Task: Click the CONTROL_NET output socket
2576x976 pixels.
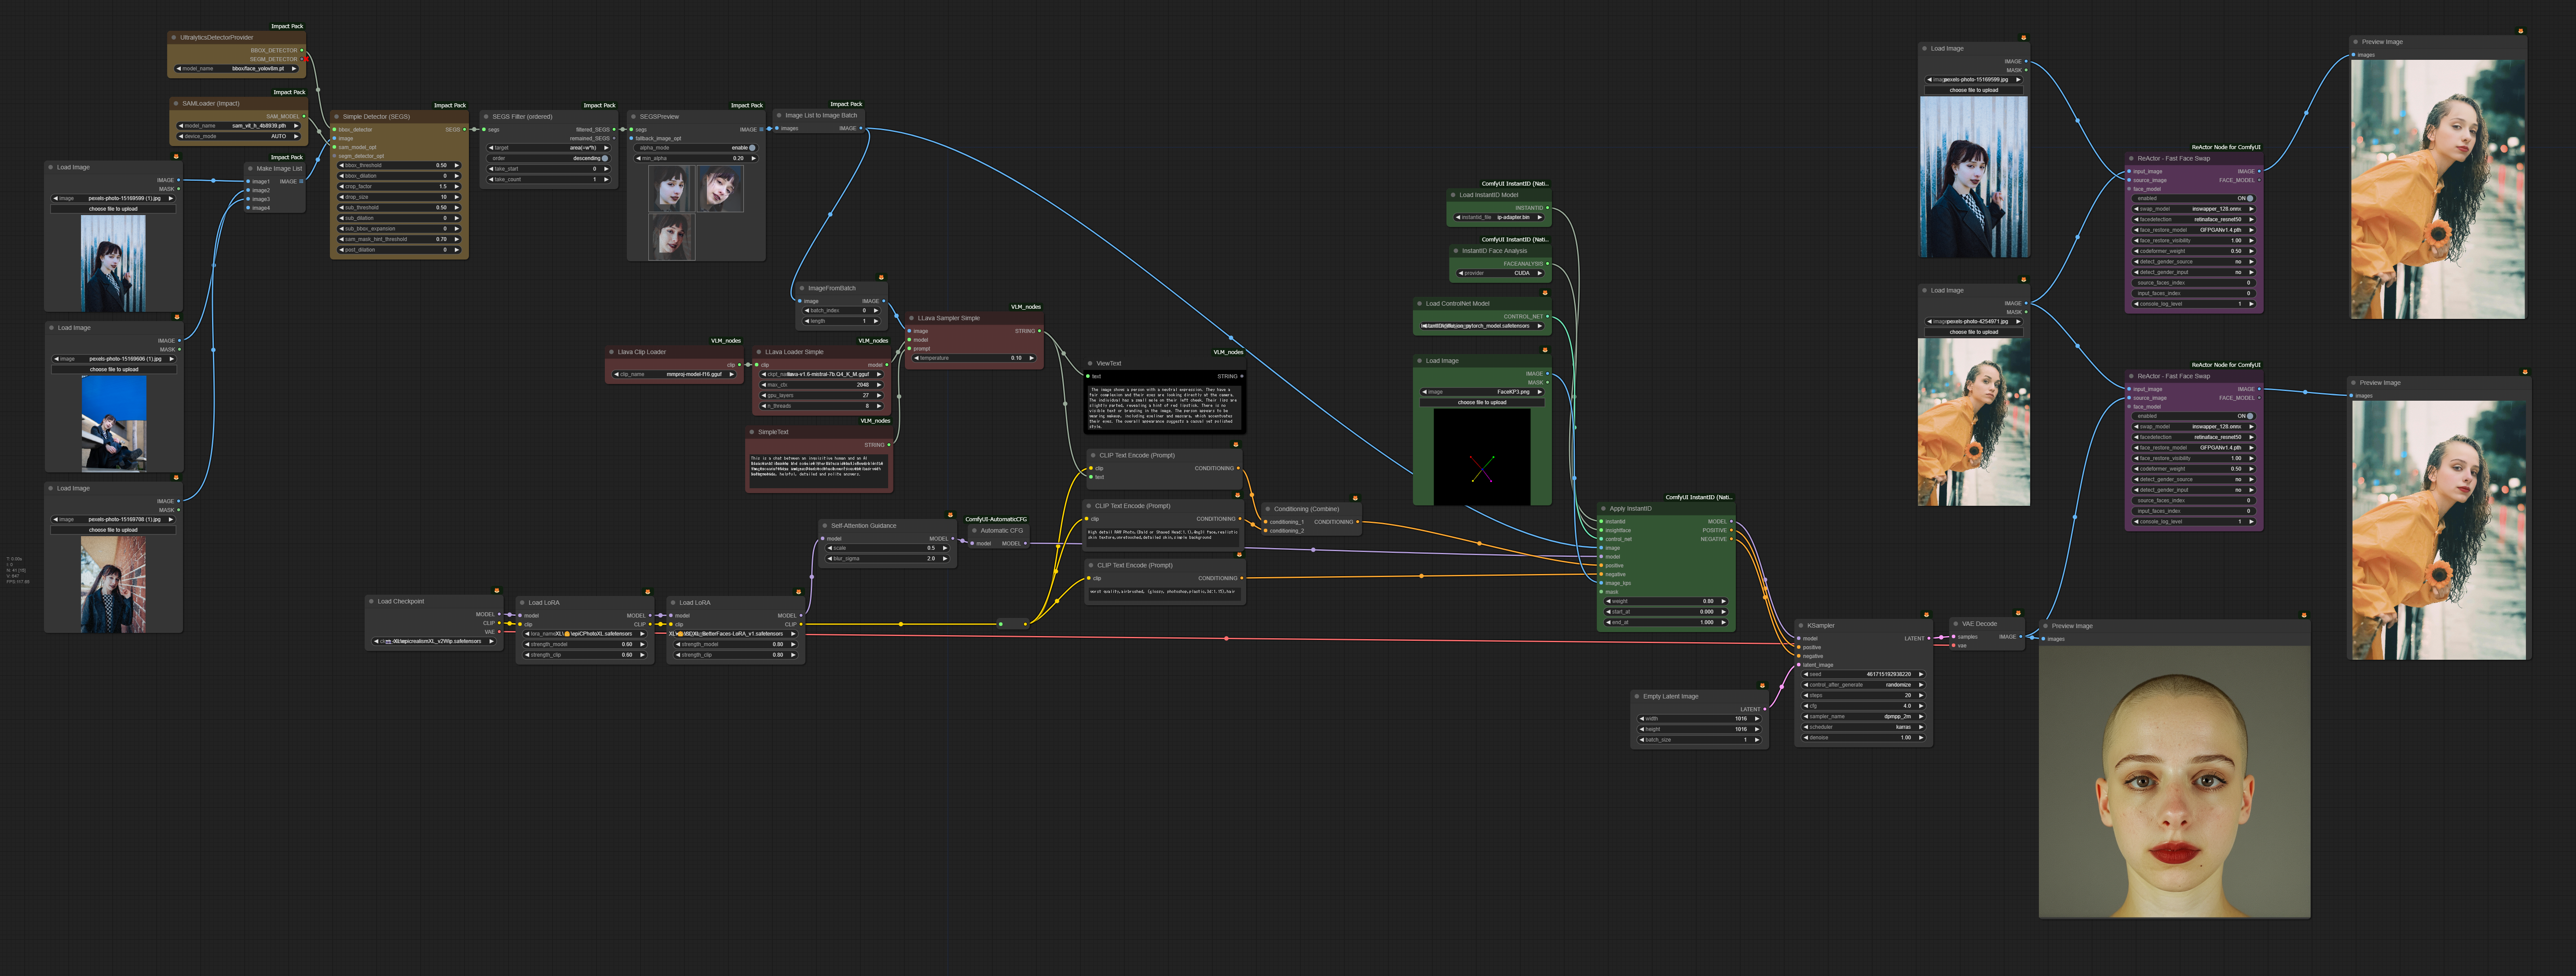Action: click(x=1547, y=316)
